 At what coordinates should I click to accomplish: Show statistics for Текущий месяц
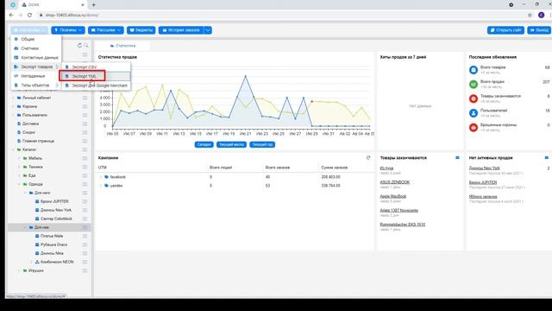231,144
